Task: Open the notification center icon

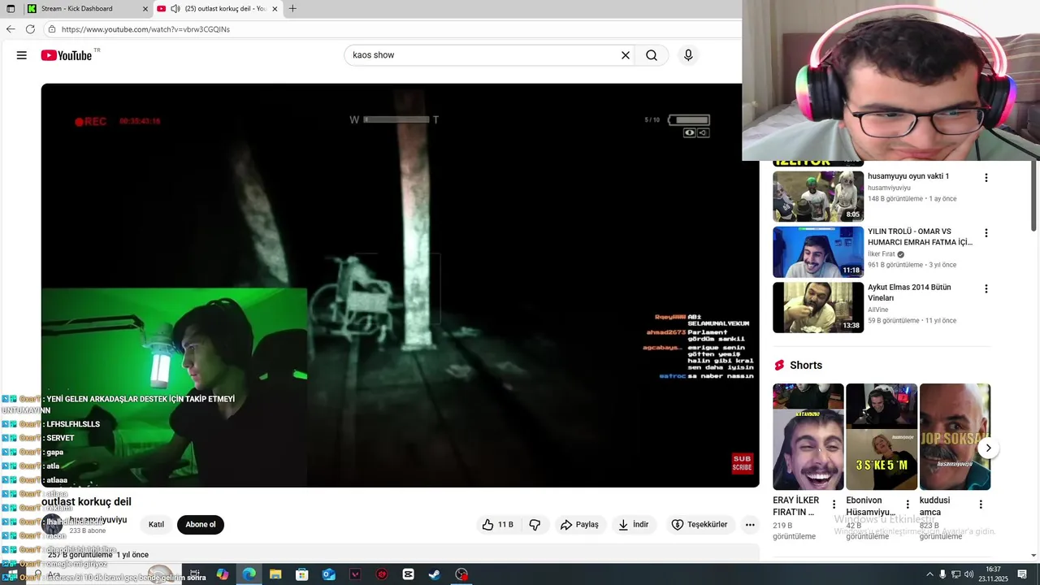Action: click(1022, 574)
